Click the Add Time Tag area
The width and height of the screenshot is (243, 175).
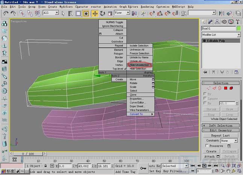pos(125,172)
